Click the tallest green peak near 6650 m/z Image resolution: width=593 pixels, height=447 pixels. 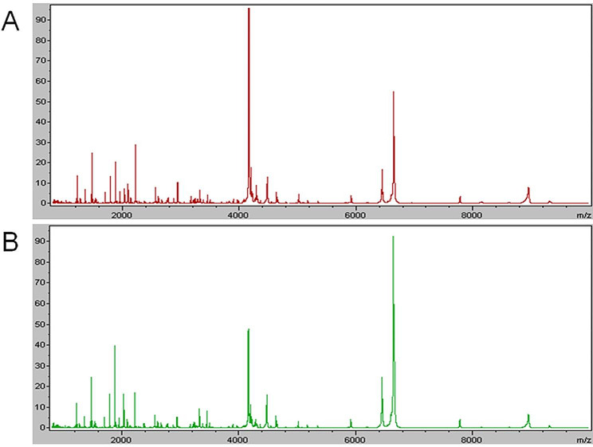[393, 238]
